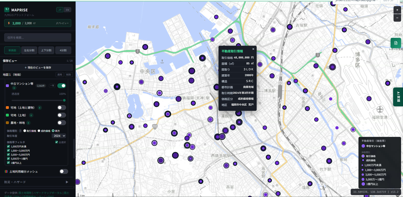This screenshot has width=403, height=197.
Task: Click the anchor port icon on map
Action: (162, 61)
